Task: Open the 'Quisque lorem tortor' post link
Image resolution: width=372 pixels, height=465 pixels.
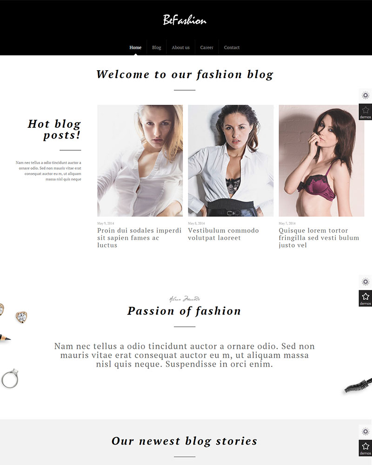Action: tap(319, 238)
